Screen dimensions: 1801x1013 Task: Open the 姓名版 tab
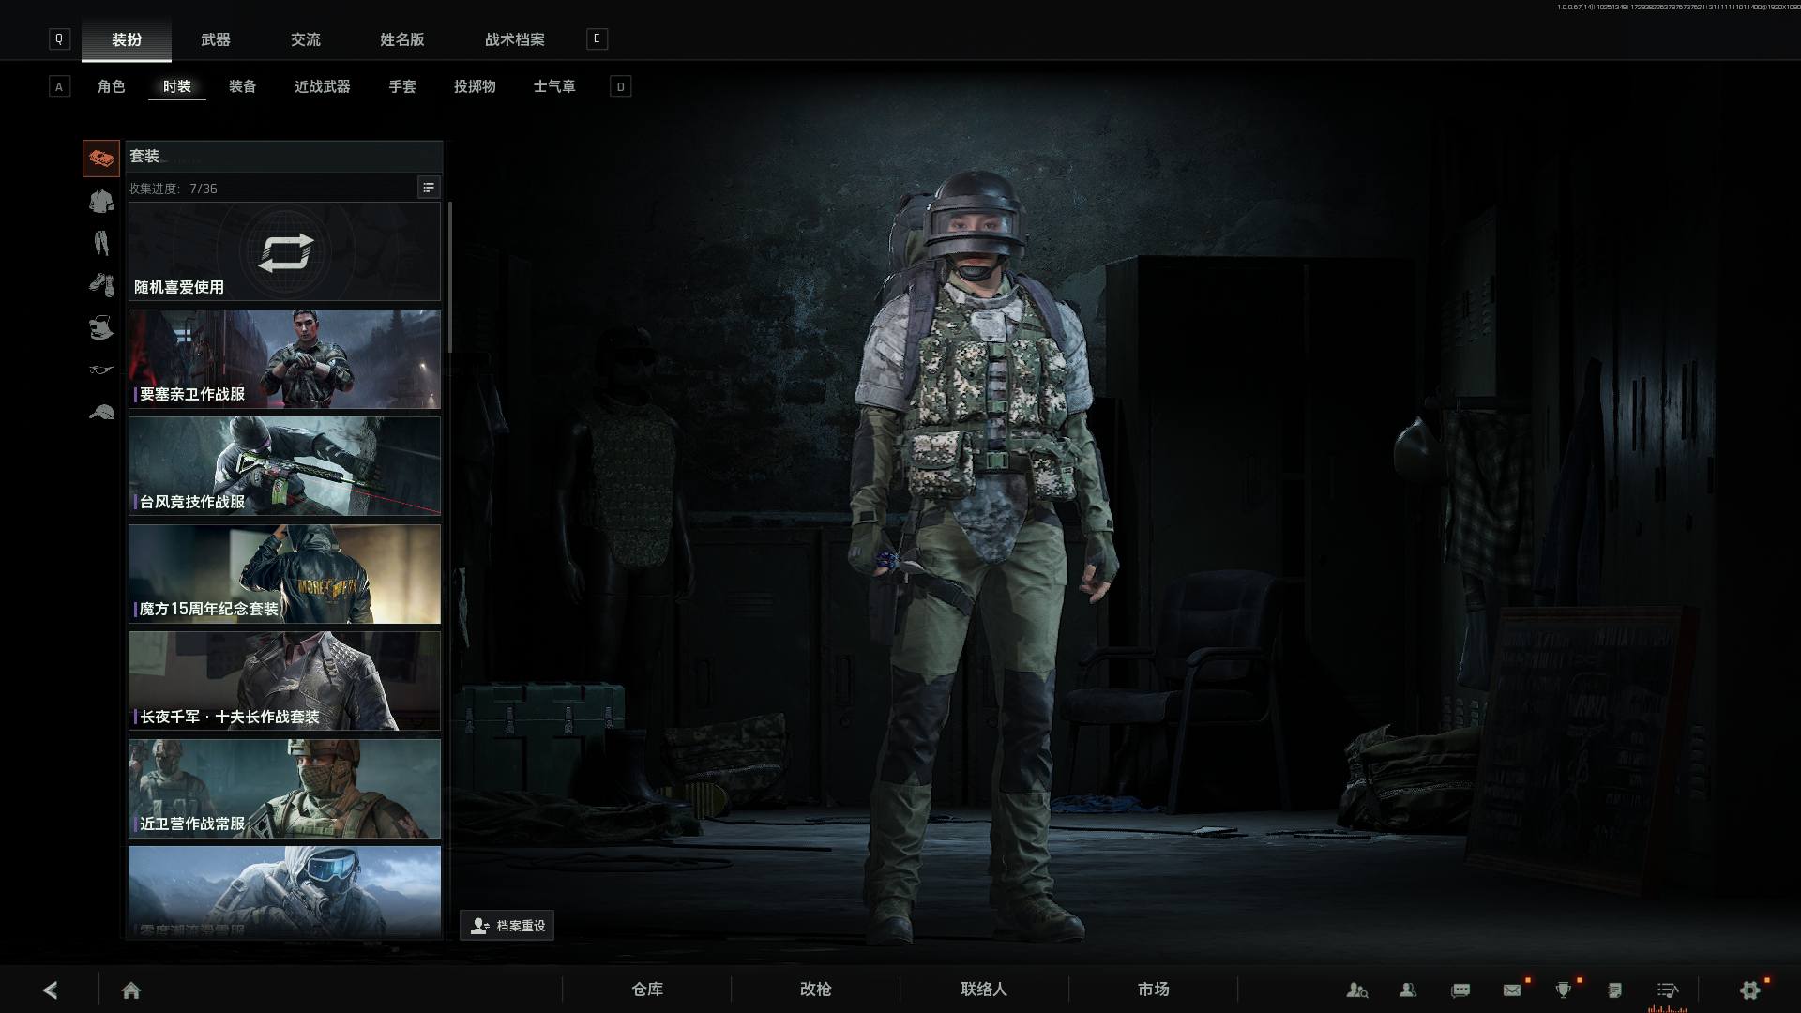coord(402,39)
